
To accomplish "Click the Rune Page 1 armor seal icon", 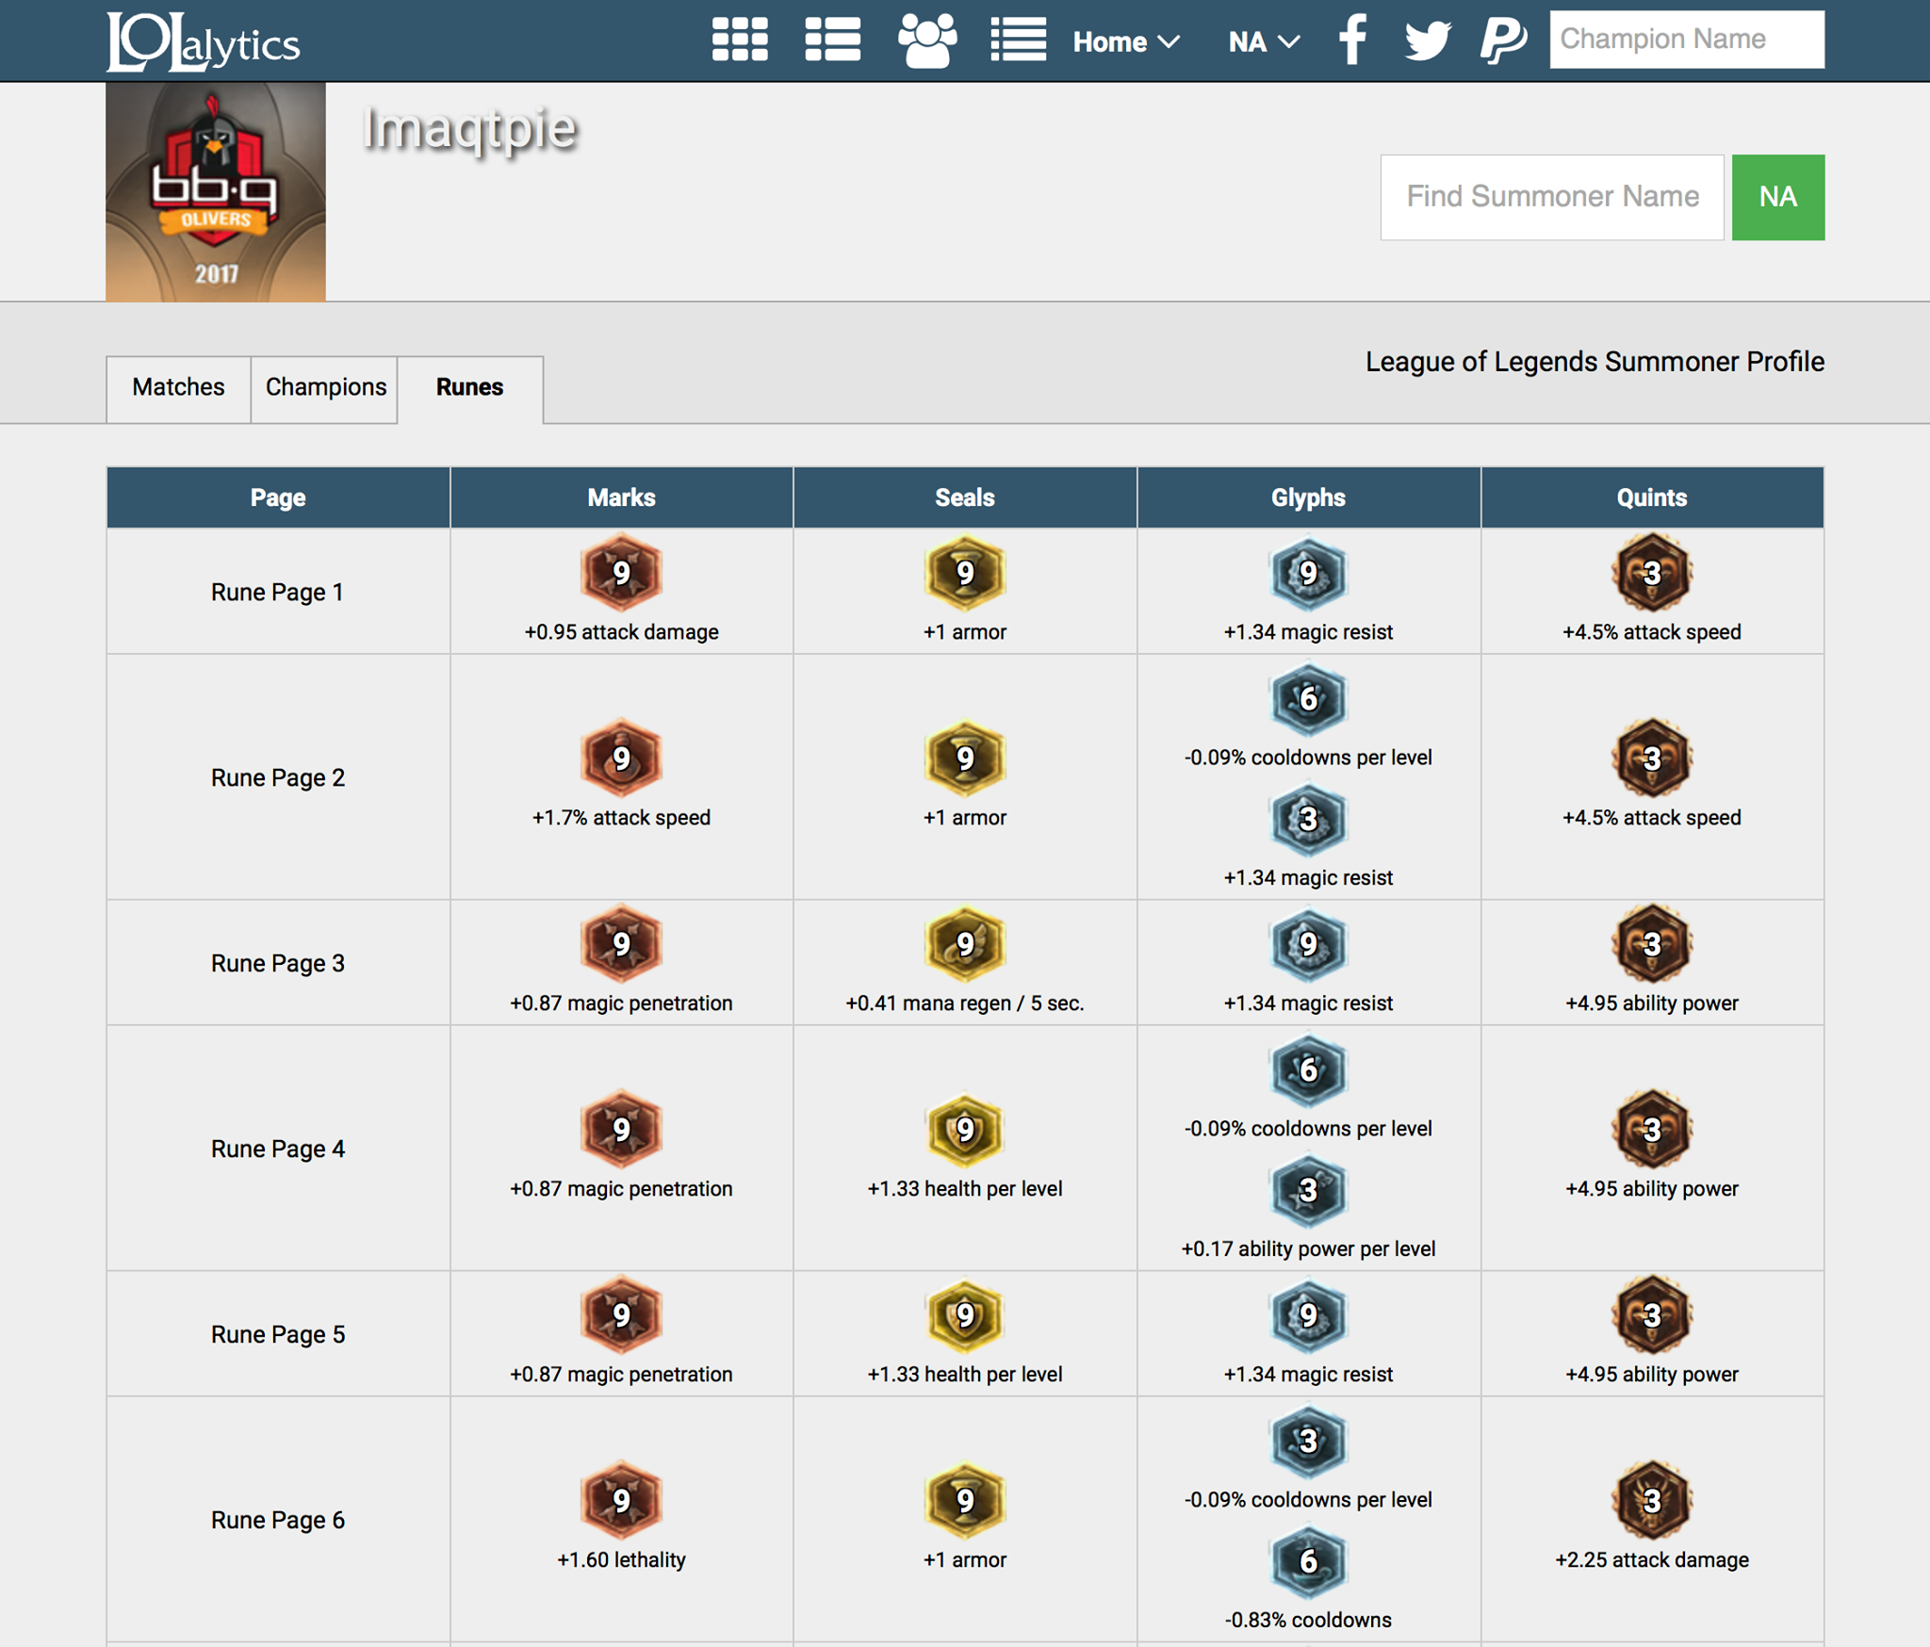I will pyautogui.click(x=965, y=572).
